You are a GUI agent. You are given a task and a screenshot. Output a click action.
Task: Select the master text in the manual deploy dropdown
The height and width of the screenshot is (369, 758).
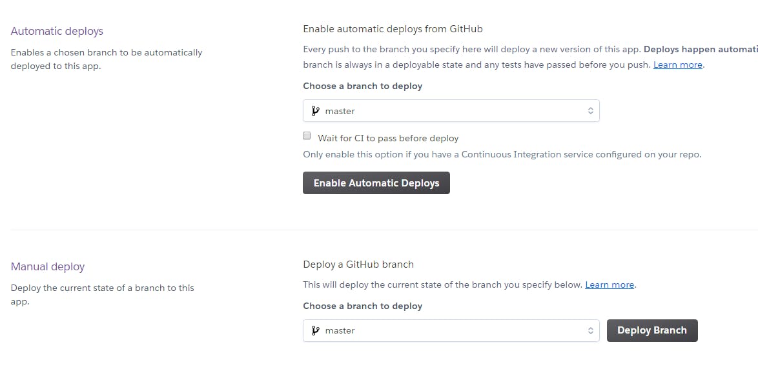click(340, 330)
